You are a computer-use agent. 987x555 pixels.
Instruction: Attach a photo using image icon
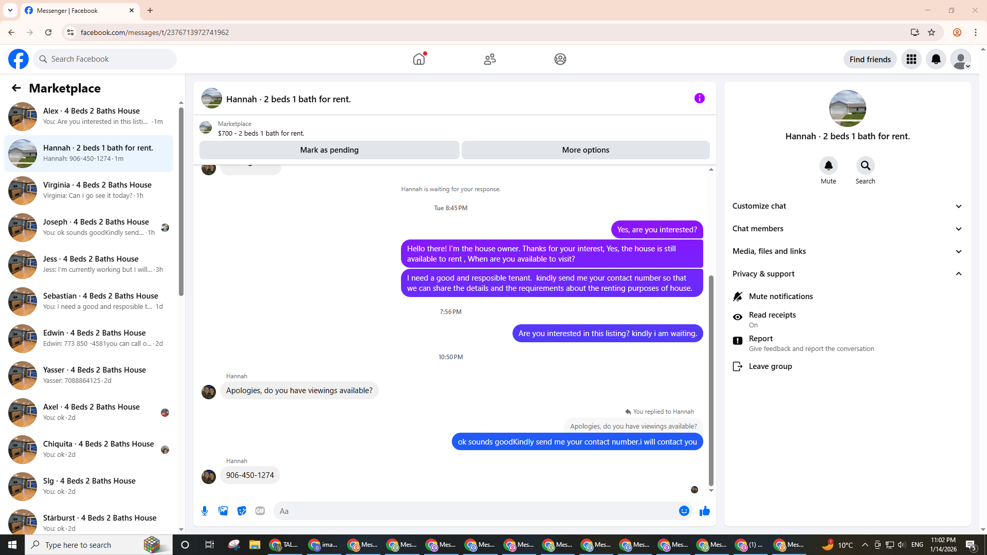pos(223,511)
